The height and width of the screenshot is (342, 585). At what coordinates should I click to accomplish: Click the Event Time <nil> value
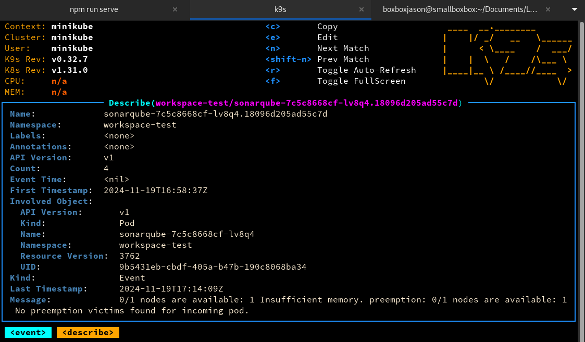pyautogui.click(x=116, y=180)
